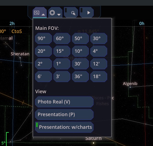Click the CtoS orange label
Screen dimensions: 153x146
[17, 31]
